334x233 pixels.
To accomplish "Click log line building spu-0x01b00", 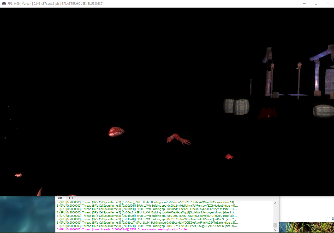I will (x=147, y=216).
